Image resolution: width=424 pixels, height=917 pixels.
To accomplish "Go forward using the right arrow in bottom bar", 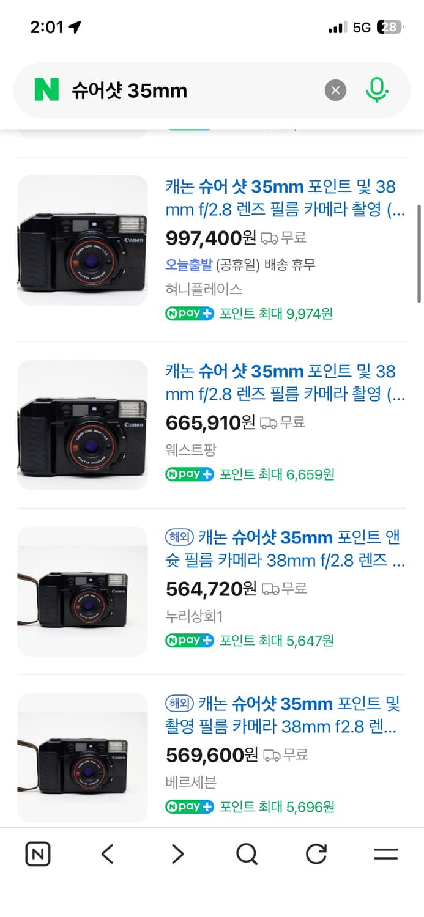I will pyautogui.click(x=177, y=853).
